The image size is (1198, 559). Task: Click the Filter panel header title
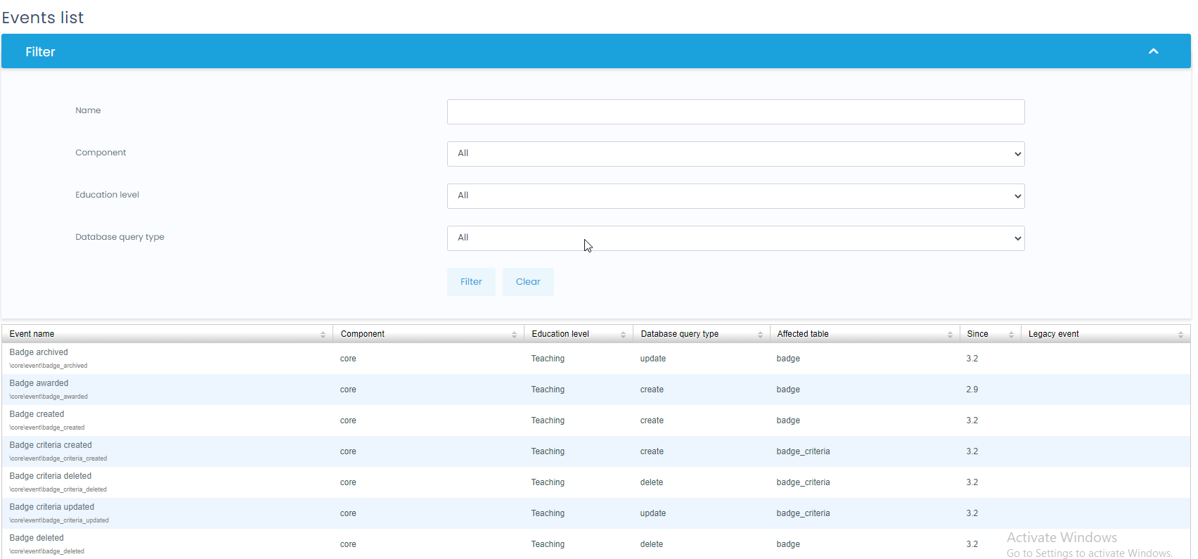click(x=40, y=52)
